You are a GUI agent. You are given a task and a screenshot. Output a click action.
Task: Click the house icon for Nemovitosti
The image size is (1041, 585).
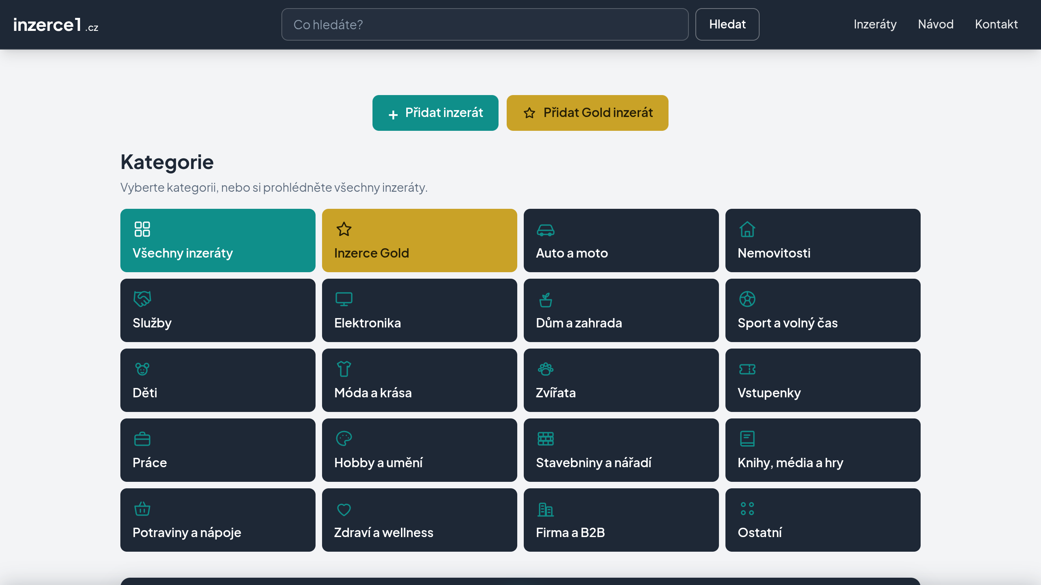tap(747, 229)
